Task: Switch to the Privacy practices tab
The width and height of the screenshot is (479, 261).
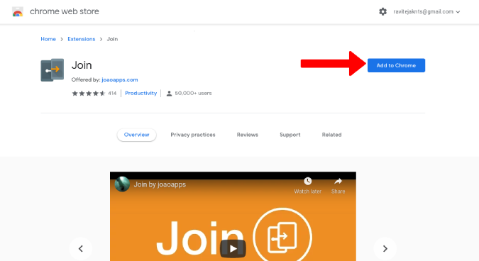Action: [x=193, y=135]
